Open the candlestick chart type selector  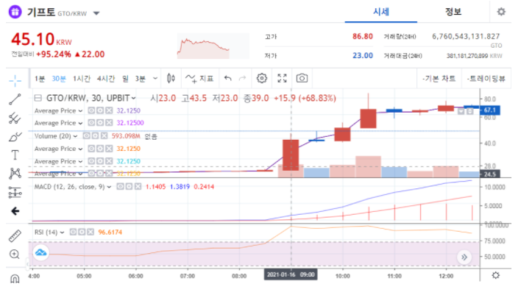tap(171, 79)
